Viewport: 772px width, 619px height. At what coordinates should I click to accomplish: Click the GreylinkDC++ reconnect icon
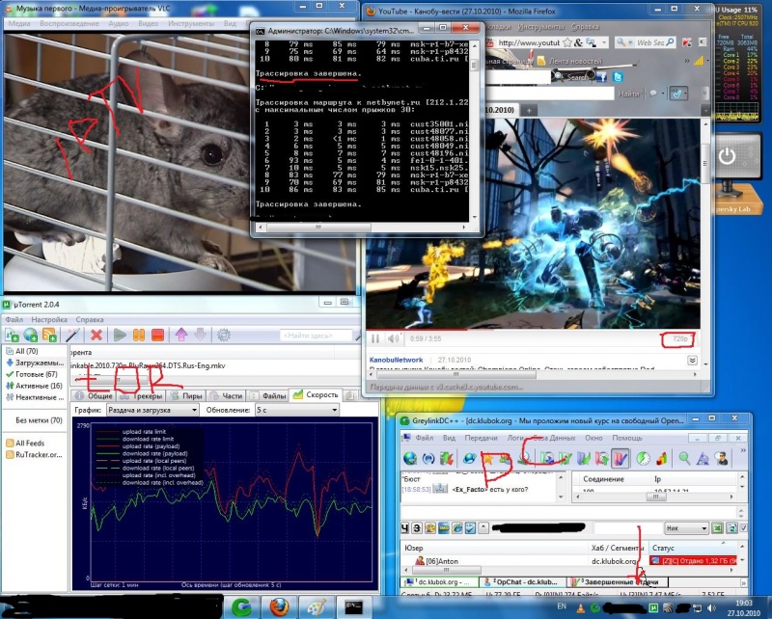pos(428,459)
